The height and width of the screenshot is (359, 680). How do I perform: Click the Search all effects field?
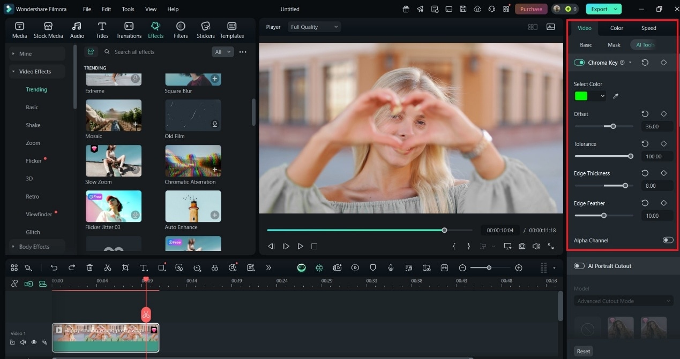tap(155, 52)
